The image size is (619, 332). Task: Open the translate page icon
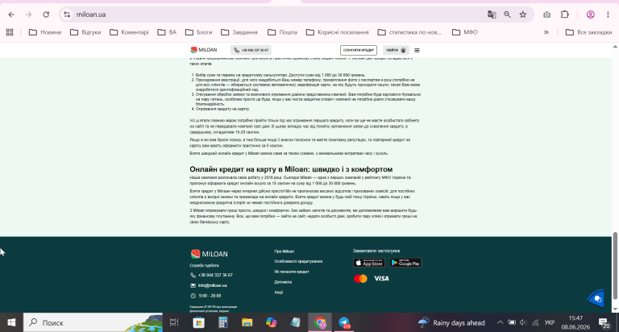pyautogui.click(x=492, y=15)
